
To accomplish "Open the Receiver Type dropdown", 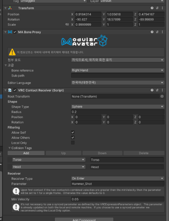I will tap(118, 178).
